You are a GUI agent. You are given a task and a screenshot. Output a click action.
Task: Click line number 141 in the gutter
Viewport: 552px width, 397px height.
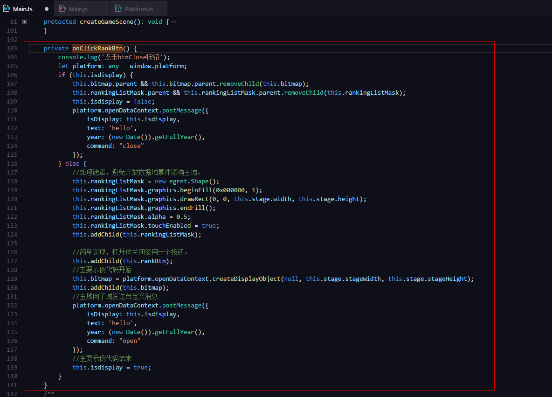pos(13,385)
